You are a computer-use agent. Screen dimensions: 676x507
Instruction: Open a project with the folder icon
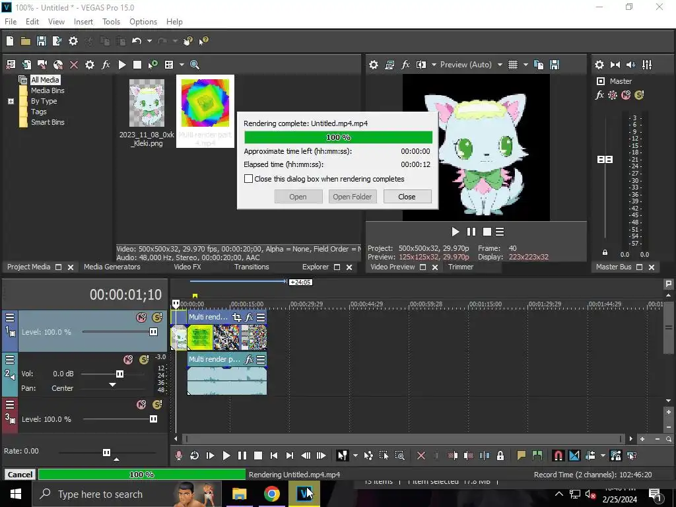(26, 41)
